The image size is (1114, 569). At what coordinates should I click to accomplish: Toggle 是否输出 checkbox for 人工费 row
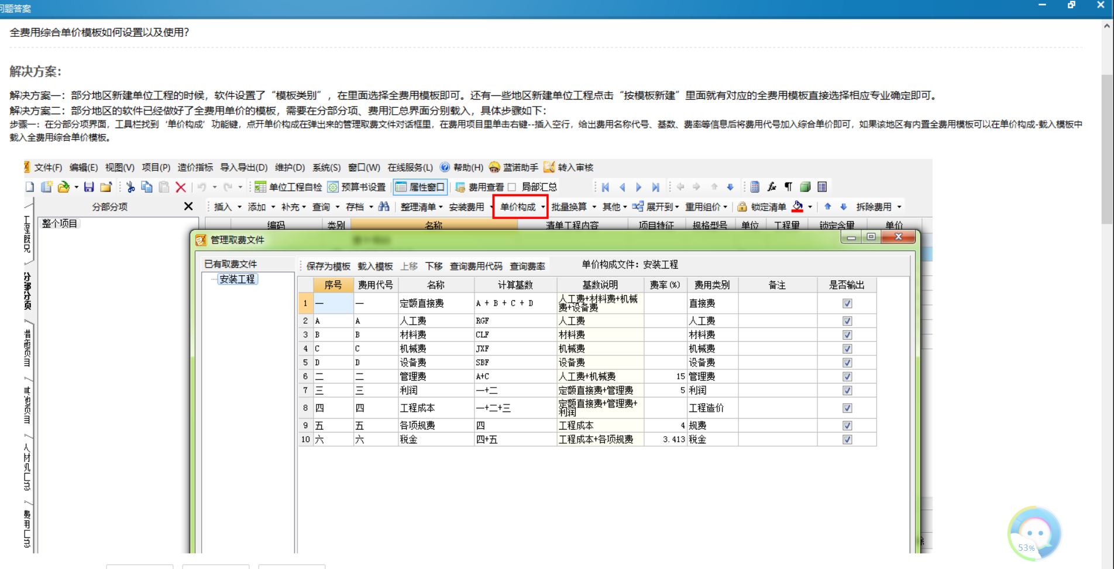847,321
